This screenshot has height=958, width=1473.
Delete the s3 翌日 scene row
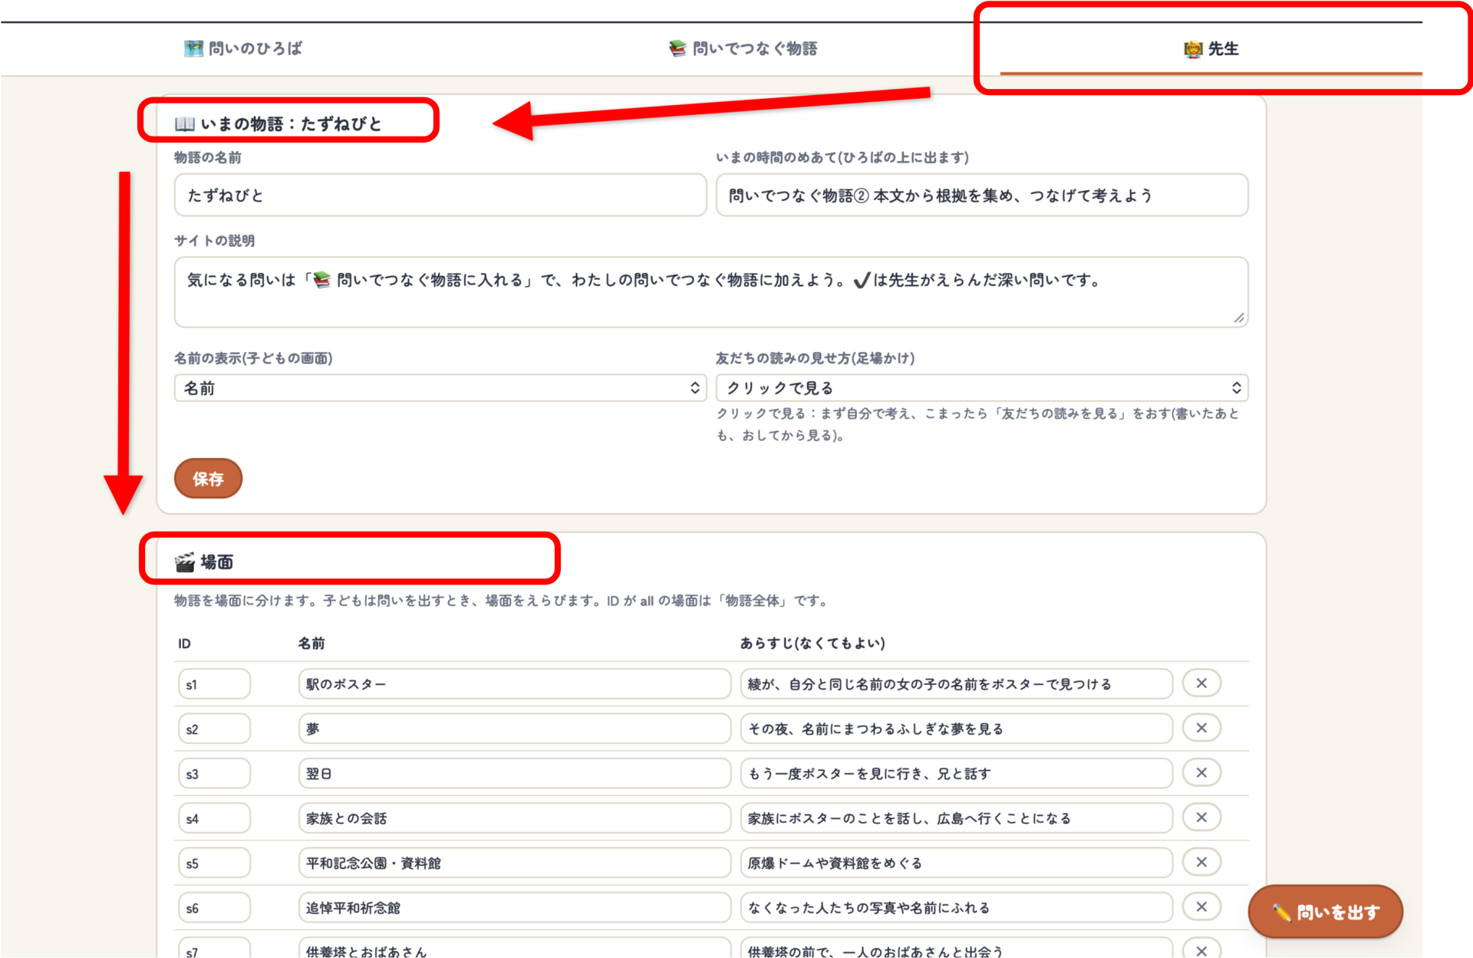1201,772
